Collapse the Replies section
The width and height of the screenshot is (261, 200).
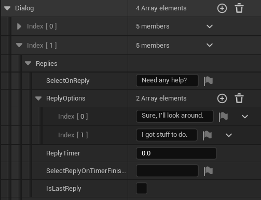click(28, 63)
